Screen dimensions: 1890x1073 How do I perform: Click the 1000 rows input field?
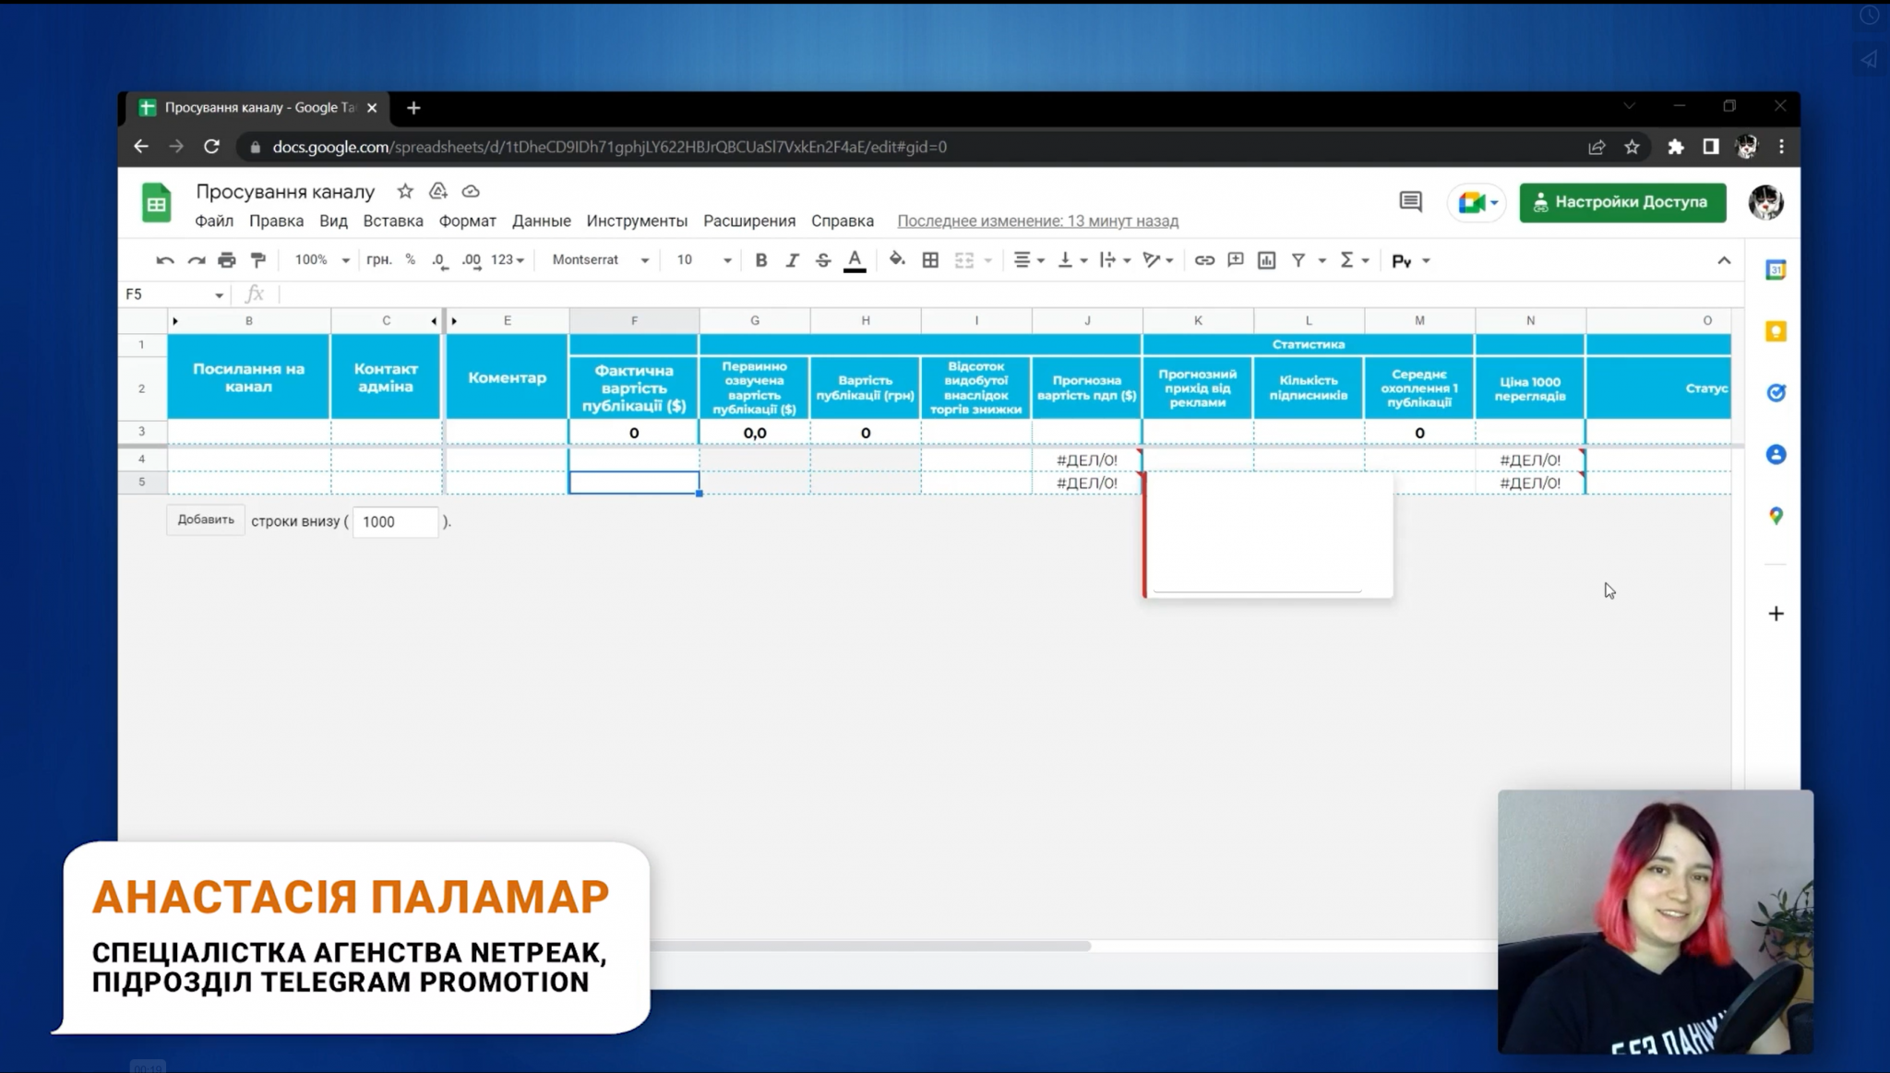pos(396,521)
